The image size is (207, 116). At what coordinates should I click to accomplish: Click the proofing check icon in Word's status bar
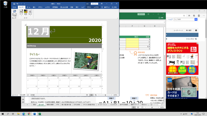(28, 95)
